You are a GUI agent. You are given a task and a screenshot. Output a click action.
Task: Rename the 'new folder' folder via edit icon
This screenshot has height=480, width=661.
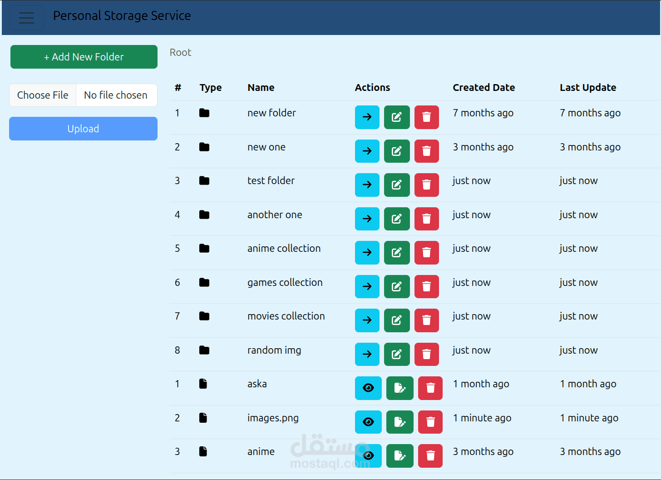[397, 117]
